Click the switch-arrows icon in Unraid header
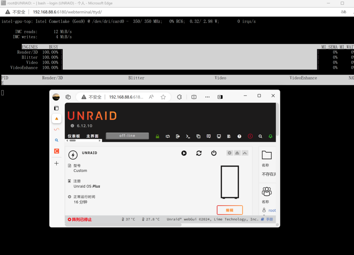Viewport: 354px width, 255px height. (167, 136)
